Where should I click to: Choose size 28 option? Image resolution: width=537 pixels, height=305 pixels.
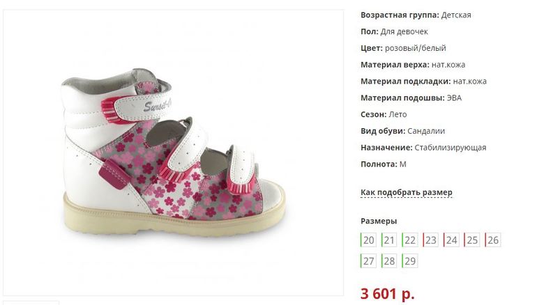click(389, 261)
